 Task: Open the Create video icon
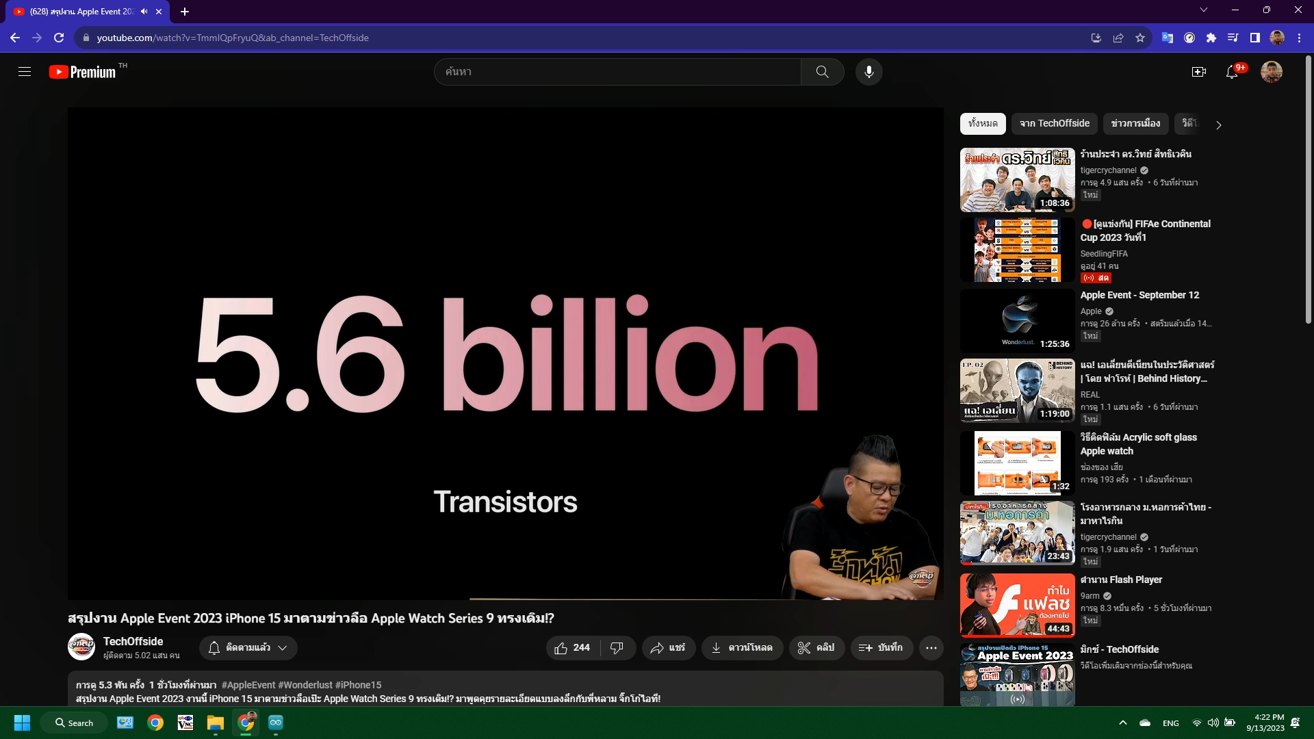(1198, 72)
